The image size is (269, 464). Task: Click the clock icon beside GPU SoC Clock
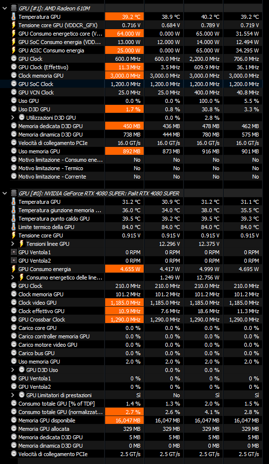tap(14, 84)
